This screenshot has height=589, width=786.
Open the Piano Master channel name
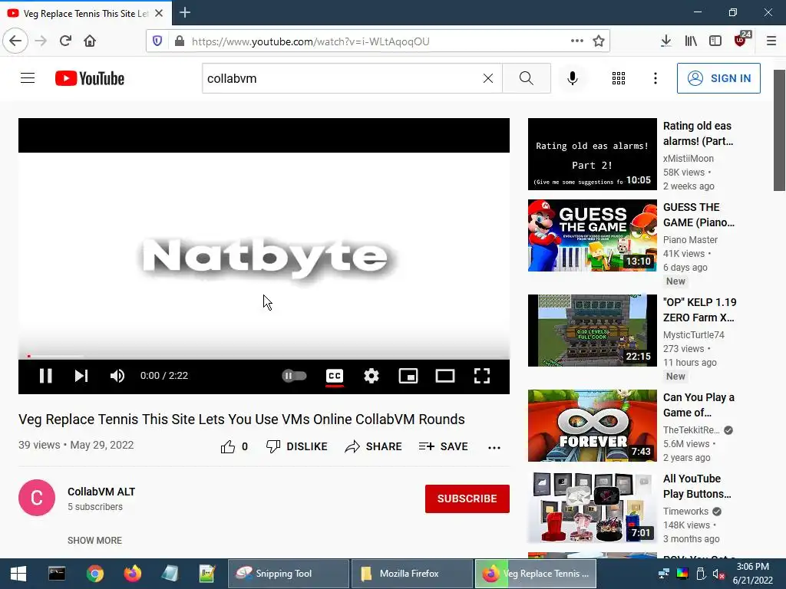690,239
